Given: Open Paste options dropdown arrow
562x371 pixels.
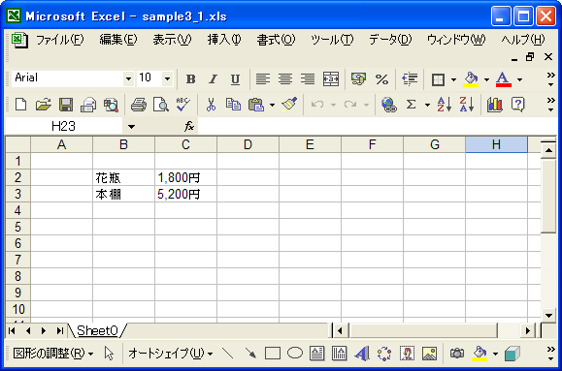Looking at the screenshot, I should (x=272, y=105).
